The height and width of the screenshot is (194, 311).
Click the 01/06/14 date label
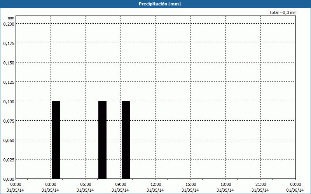click(x=295, y=190)
